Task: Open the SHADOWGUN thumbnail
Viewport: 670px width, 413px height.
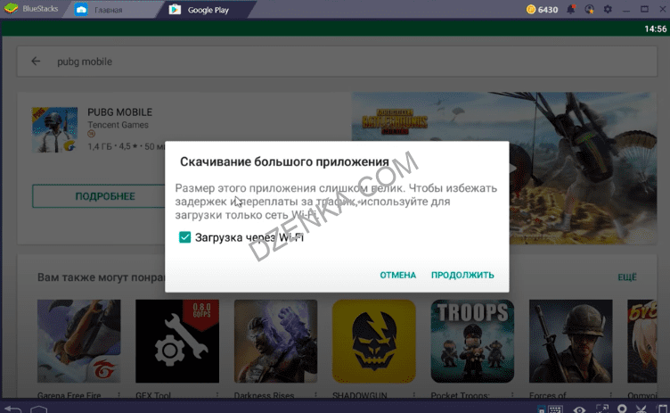Action: [374, 341]
